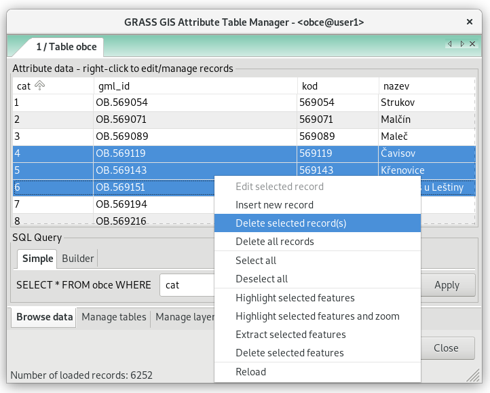Click the Křenovice name cell
This screenshot has height=393, width=490.
tap(427, 170)
